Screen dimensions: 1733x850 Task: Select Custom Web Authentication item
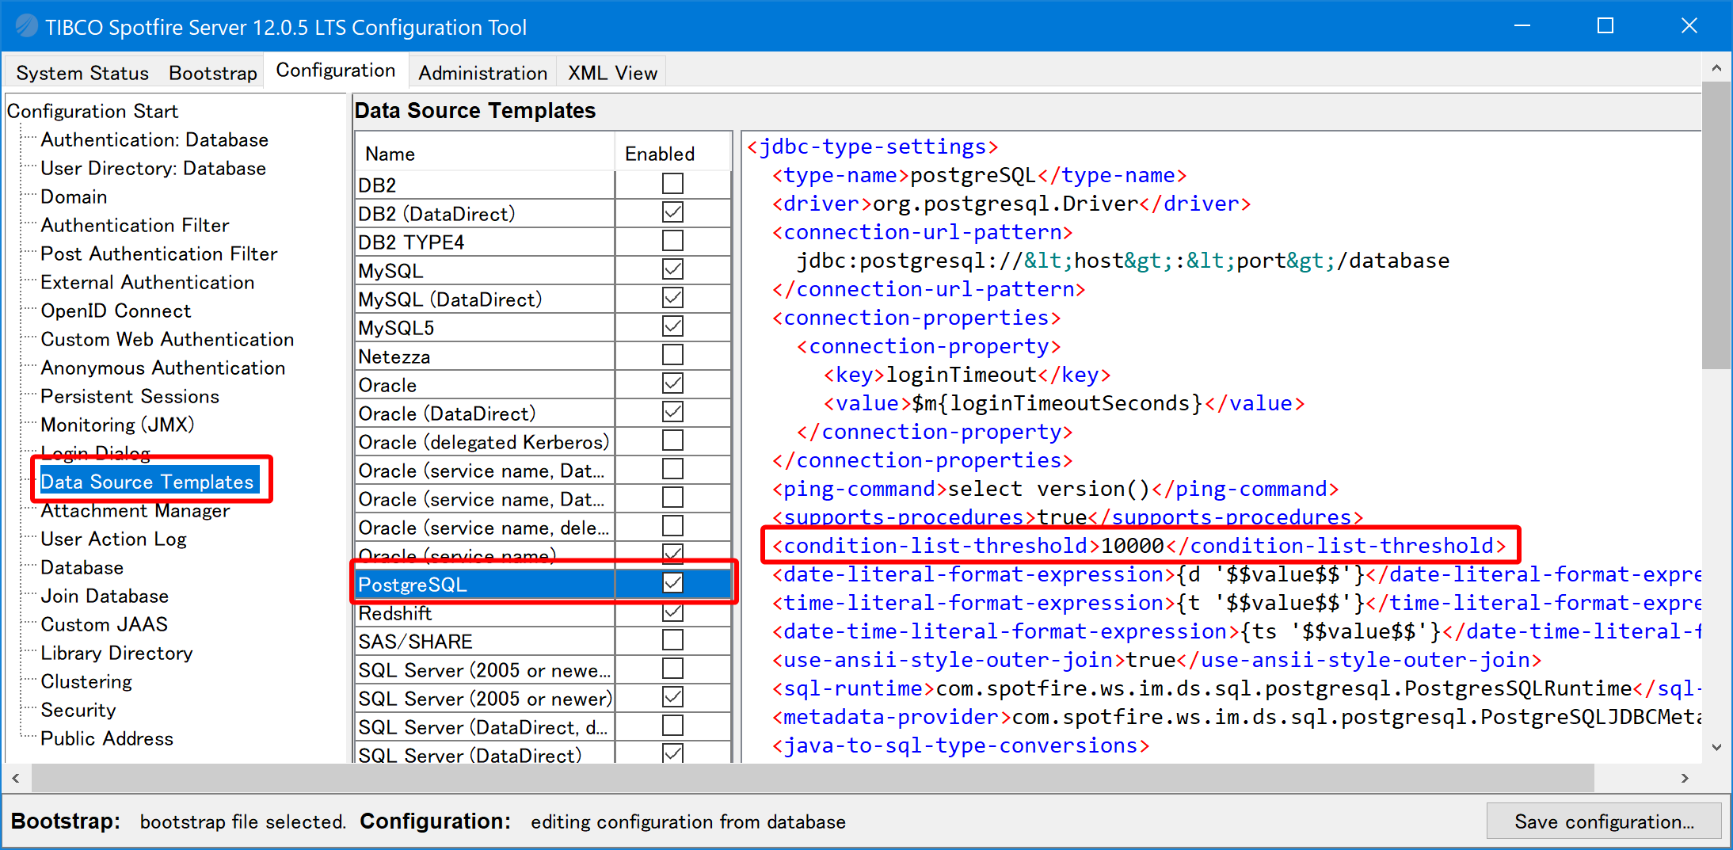(167, 339)
